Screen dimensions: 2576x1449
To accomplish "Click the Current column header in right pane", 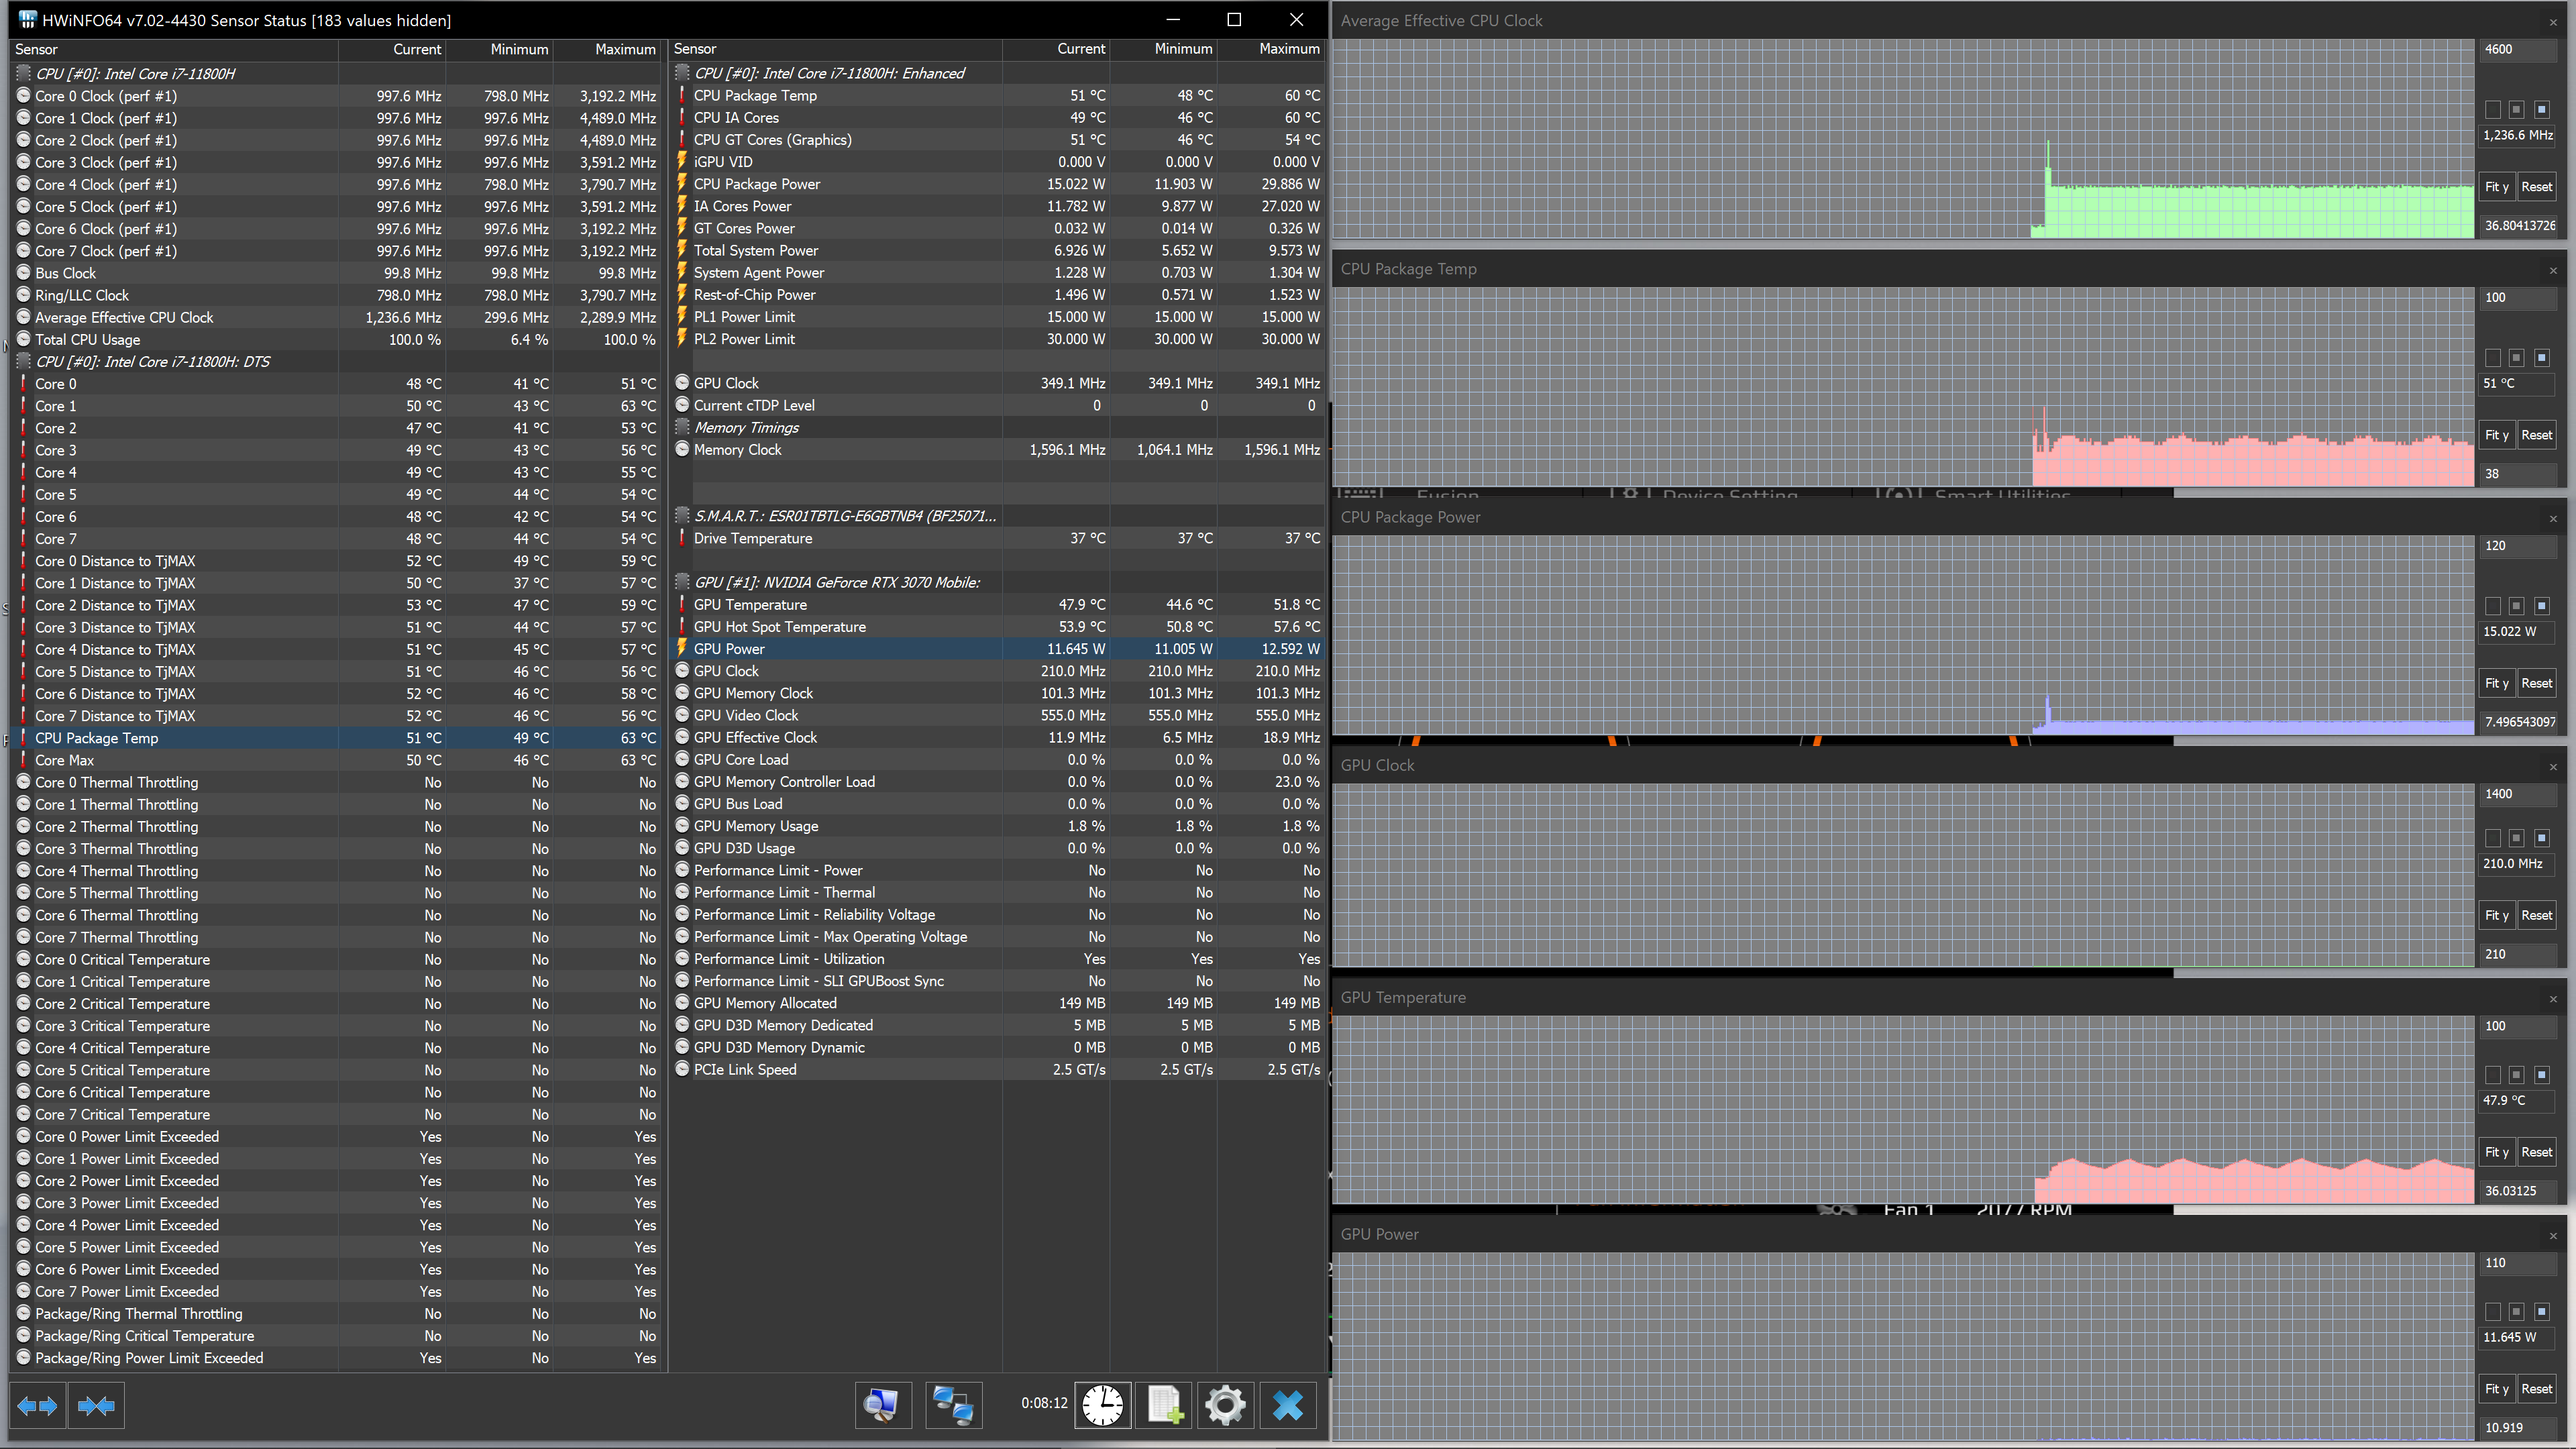I will pyautogui.click(x=1080, y=49).
